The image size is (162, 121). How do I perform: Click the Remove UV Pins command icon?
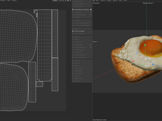(73, 4)
